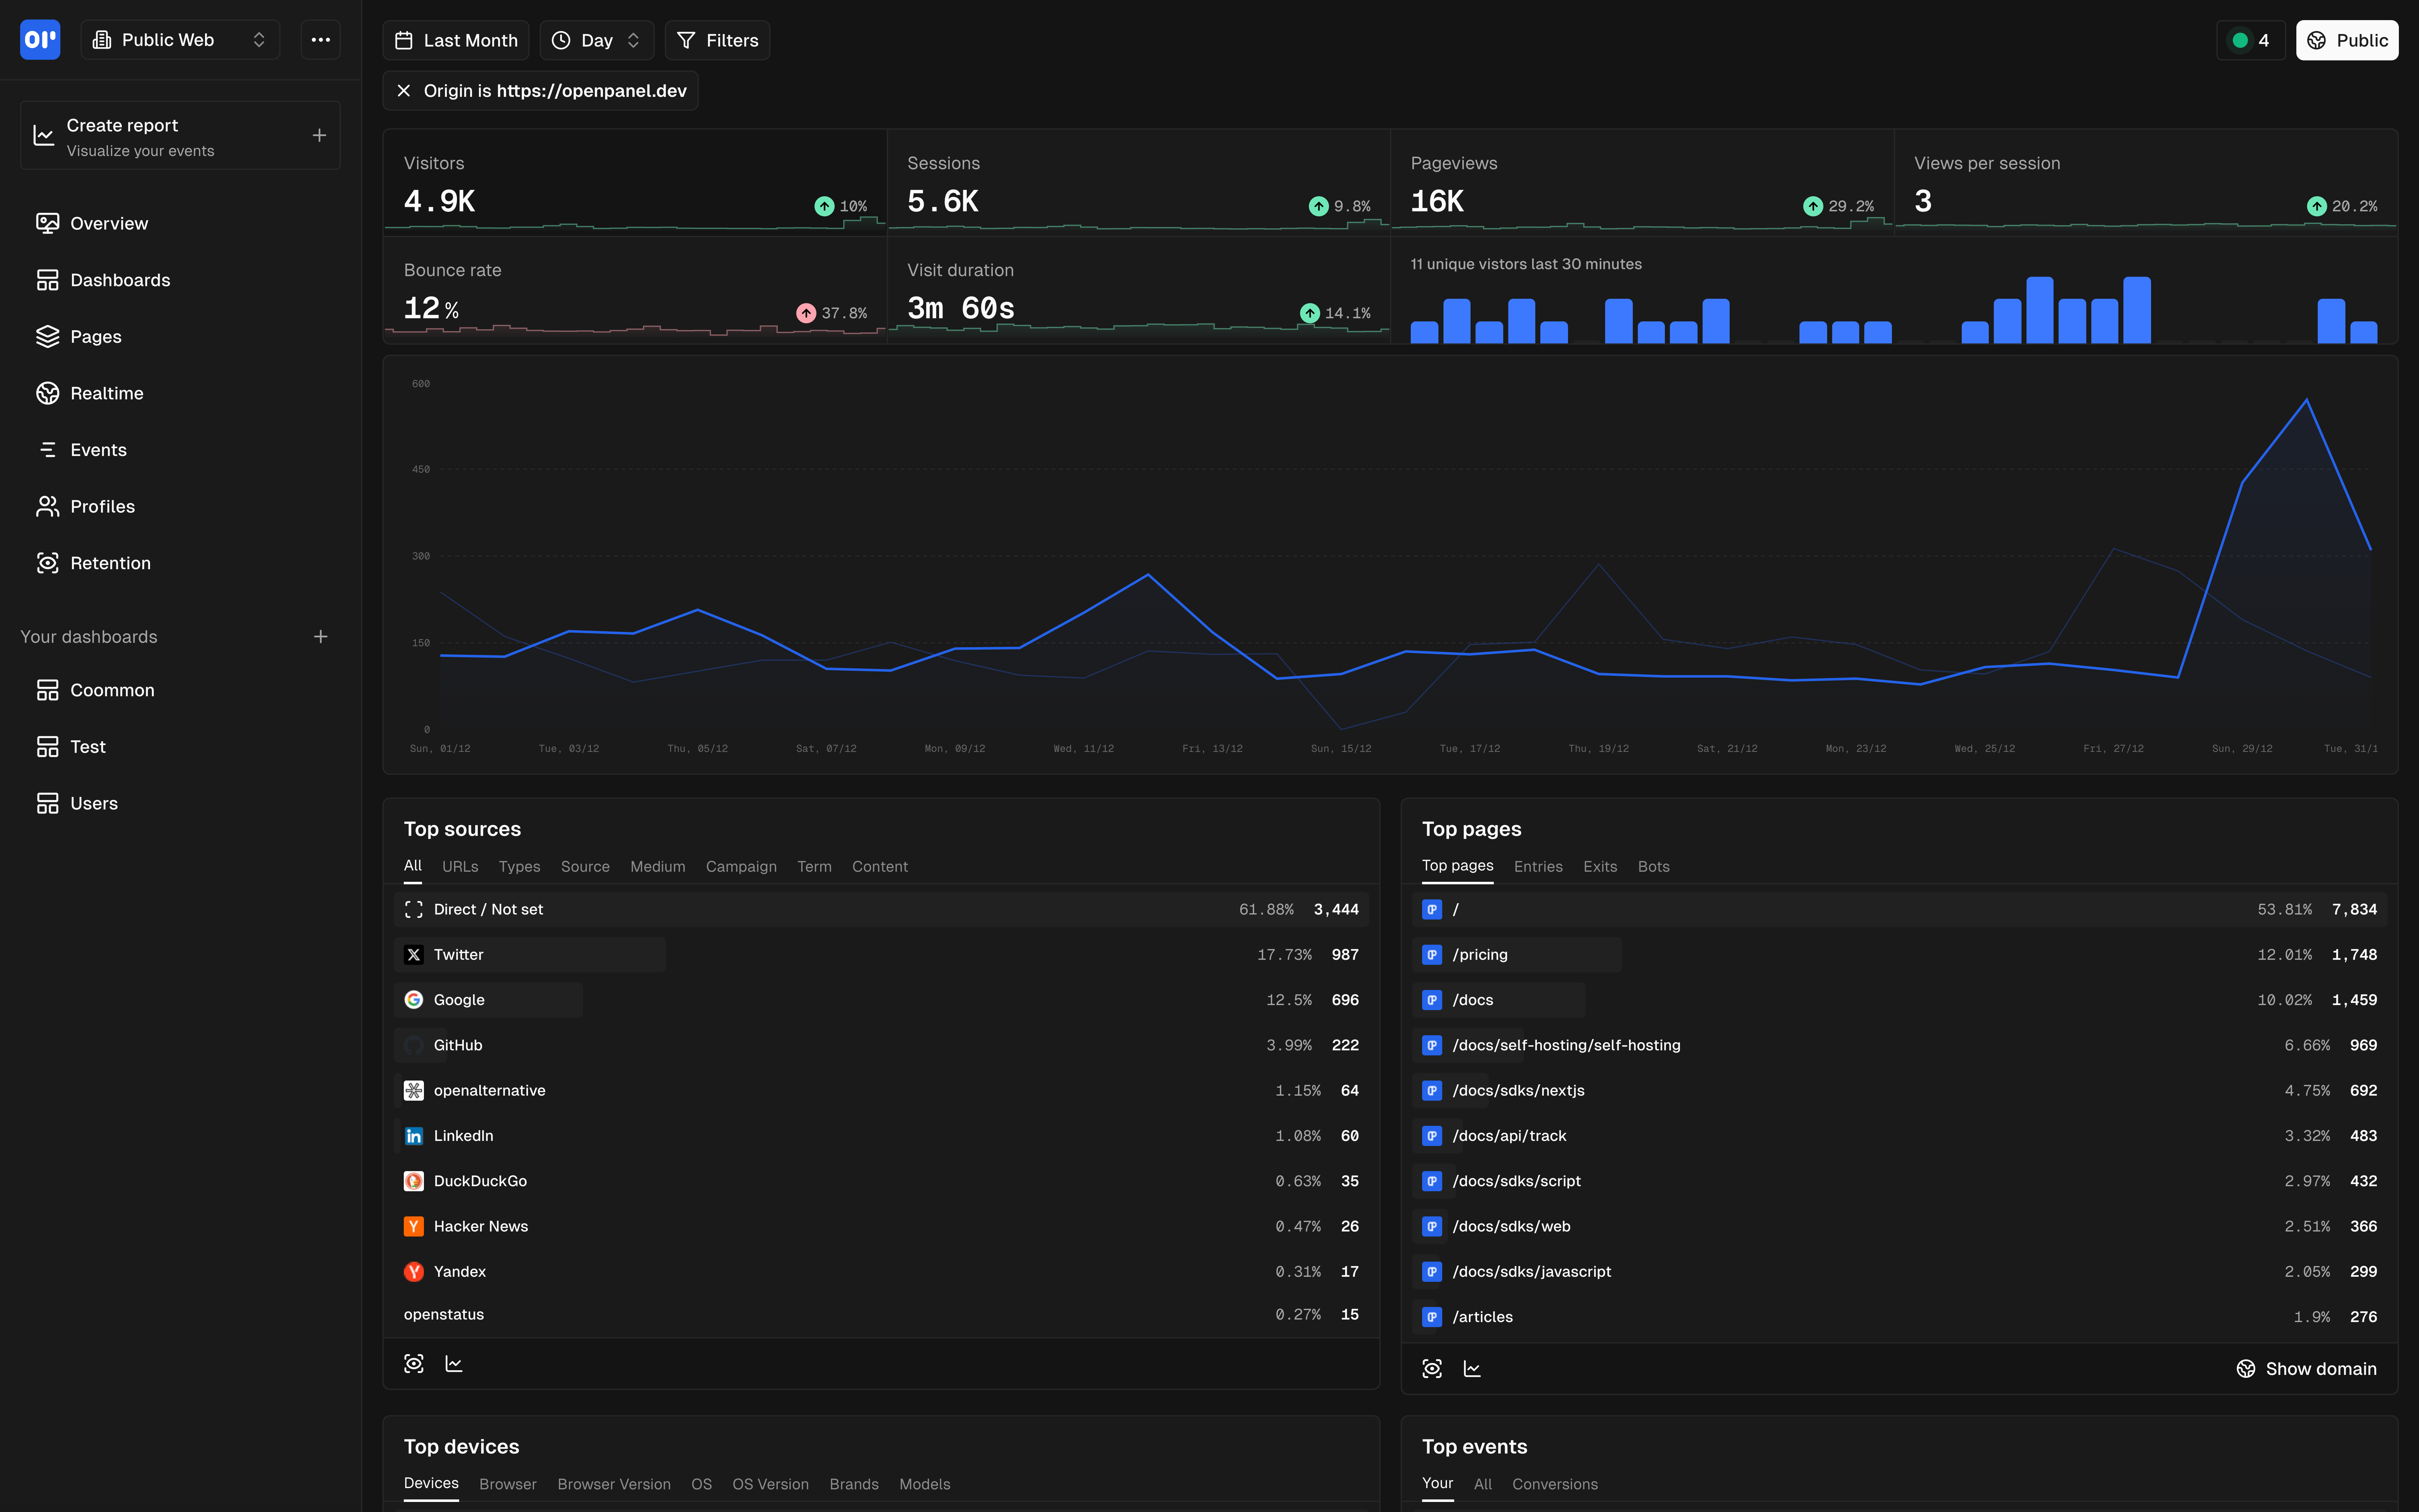Image resolution: width=2419 pixels, height=1512 pixels.
Task: Open the Day interval dropdown
Action: coord(596,40)
